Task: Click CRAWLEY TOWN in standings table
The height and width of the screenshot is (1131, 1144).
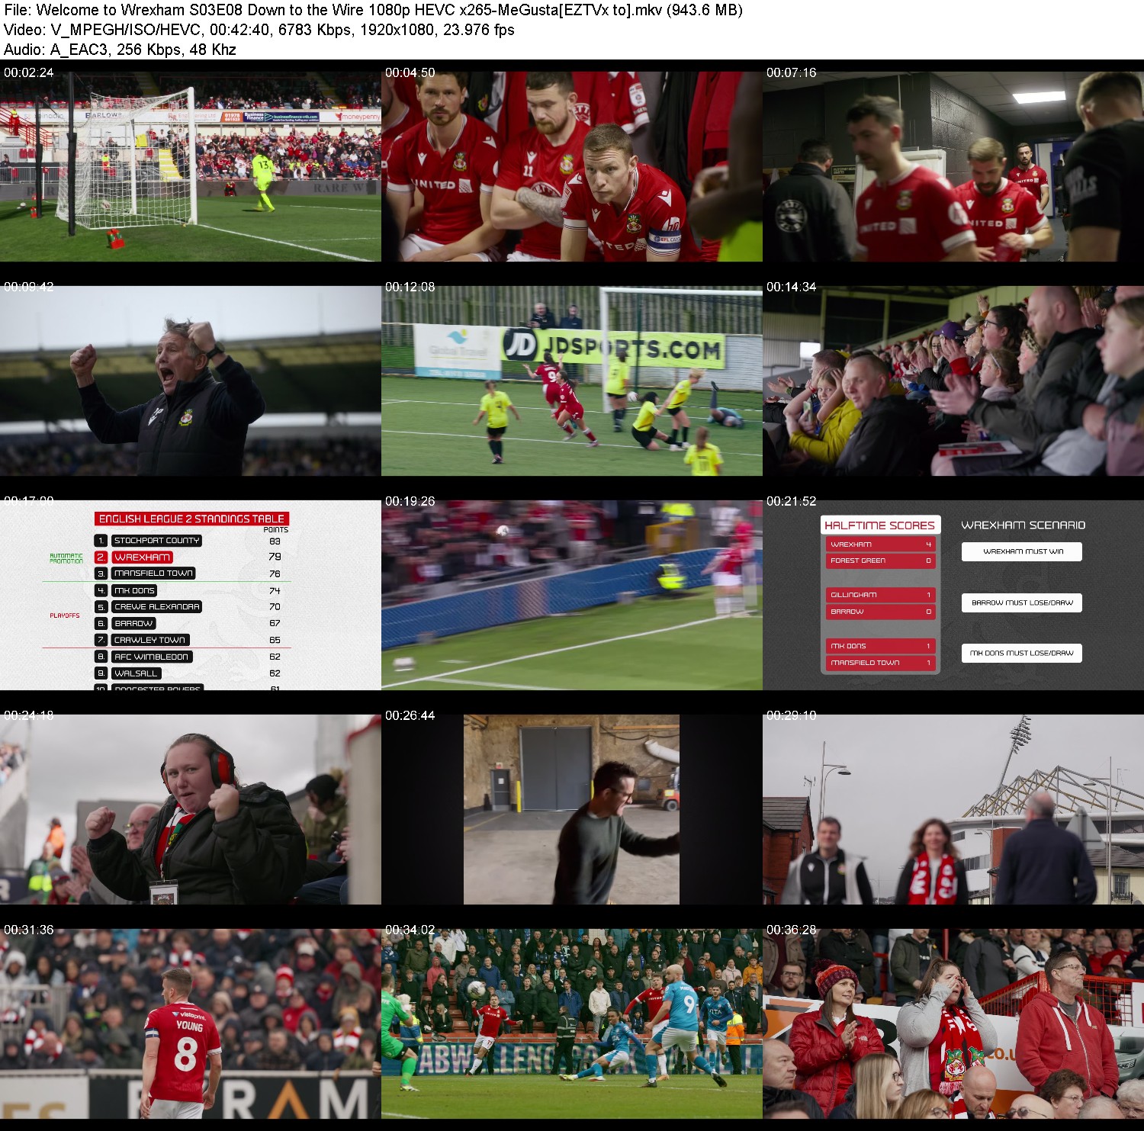Action: [150, 640]
